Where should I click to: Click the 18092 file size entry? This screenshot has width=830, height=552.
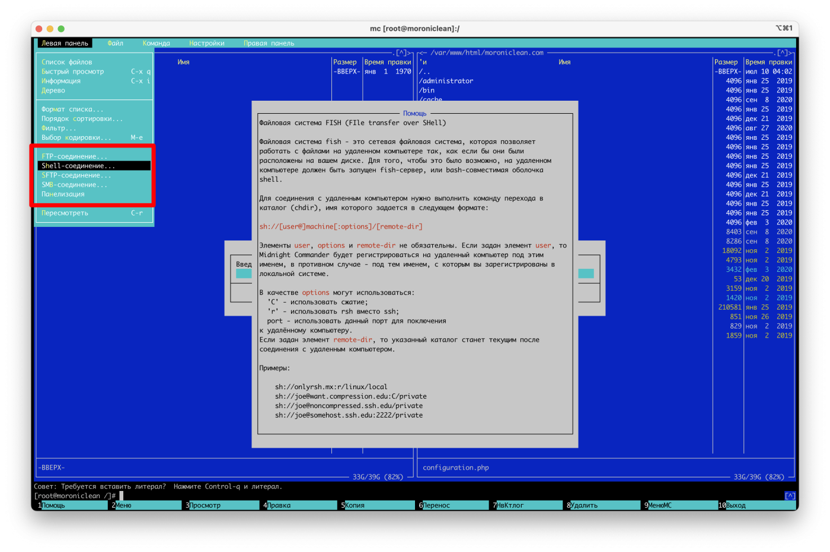coord(732,251)
